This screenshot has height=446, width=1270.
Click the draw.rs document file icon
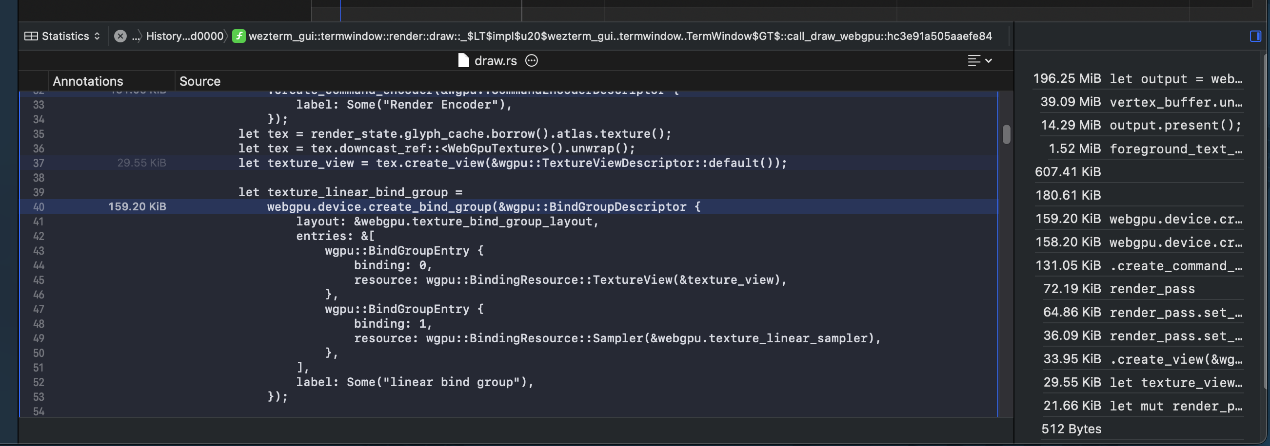(x=463, y=60)
